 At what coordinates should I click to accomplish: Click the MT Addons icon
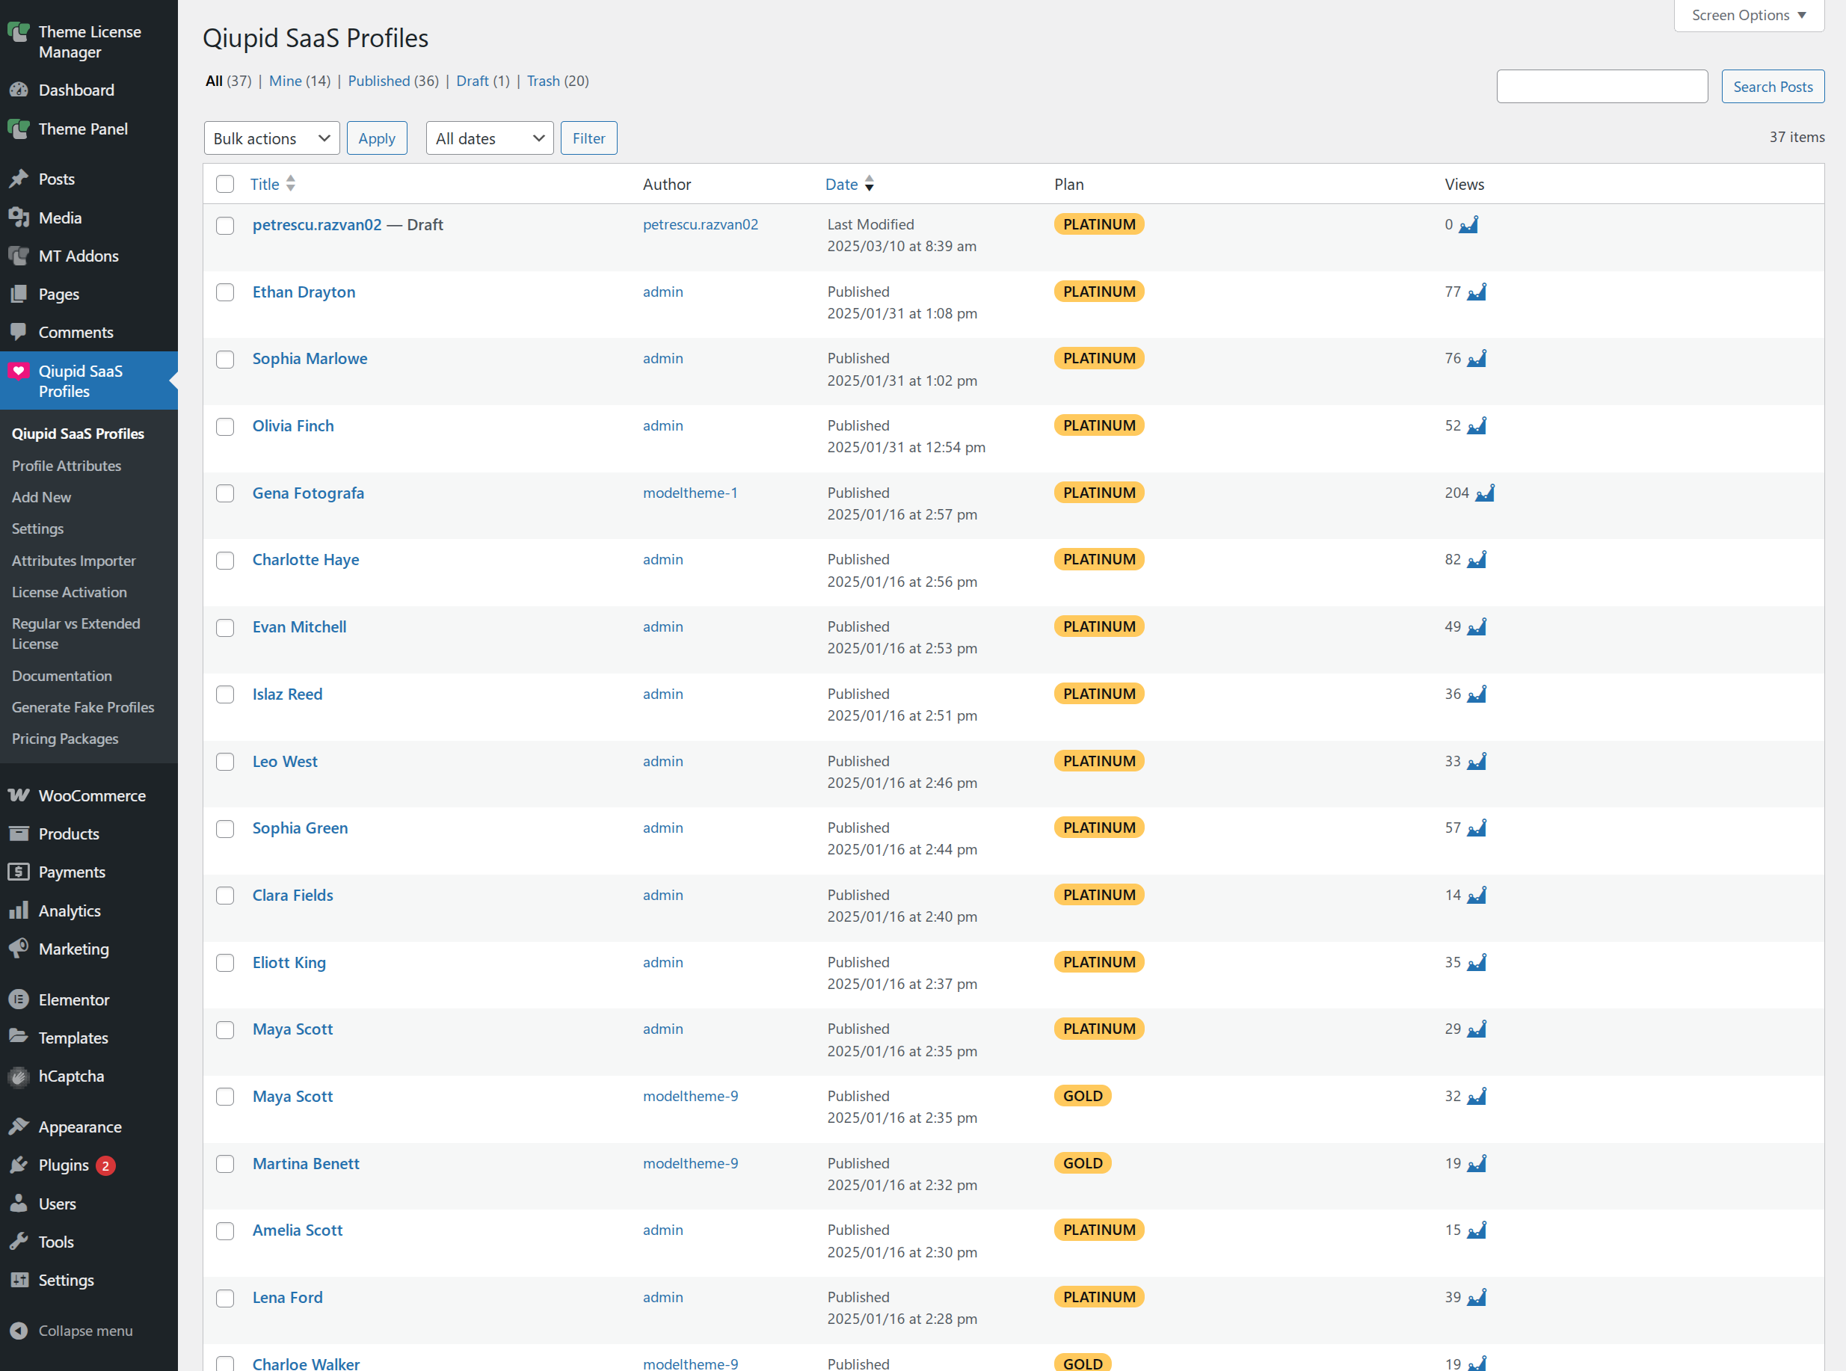tap(18, 256)
